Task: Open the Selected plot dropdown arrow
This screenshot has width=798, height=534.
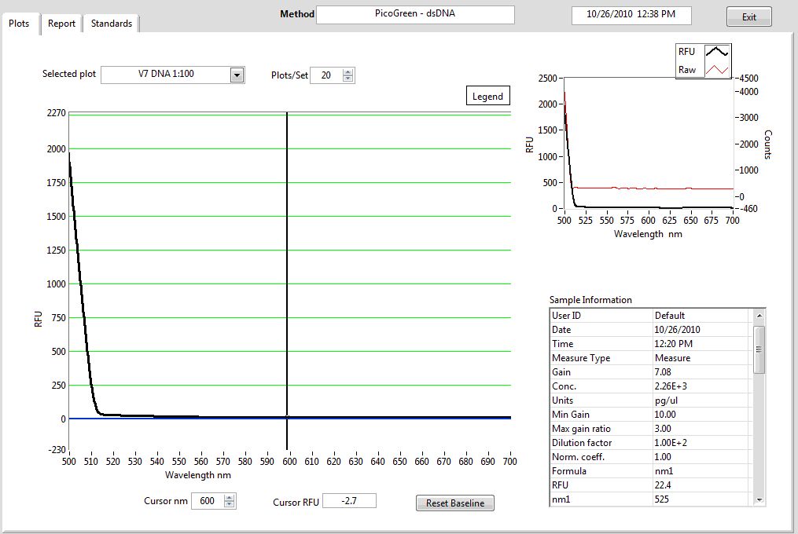Action: [x=237, y=75]
